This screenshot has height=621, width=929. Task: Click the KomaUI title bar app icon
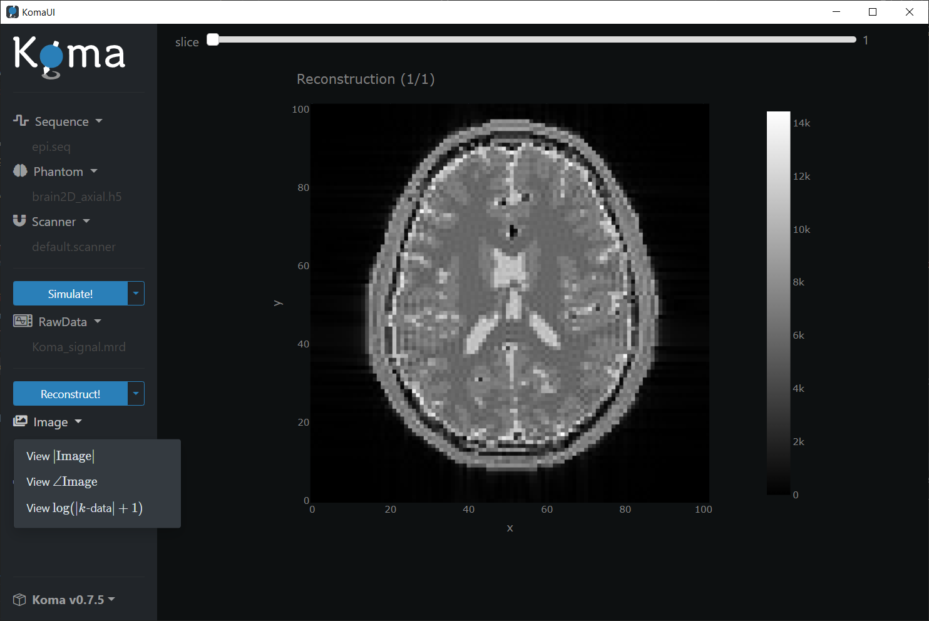[12, 12]
